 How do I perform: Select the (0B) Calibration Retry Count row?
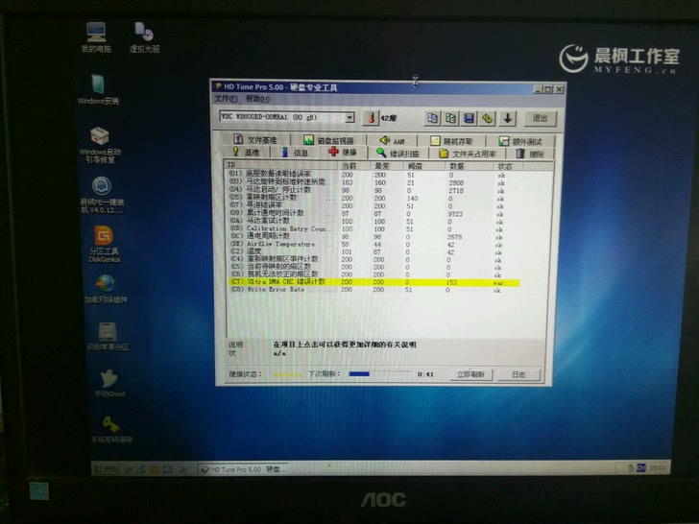click(369, 228)
